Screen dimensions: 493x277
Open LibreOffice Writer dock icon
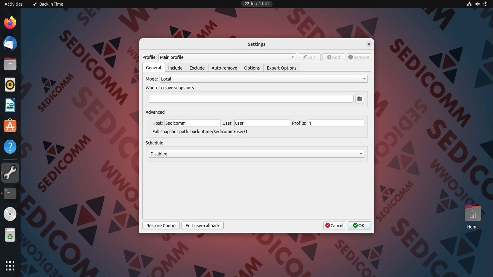pos(10,105)
